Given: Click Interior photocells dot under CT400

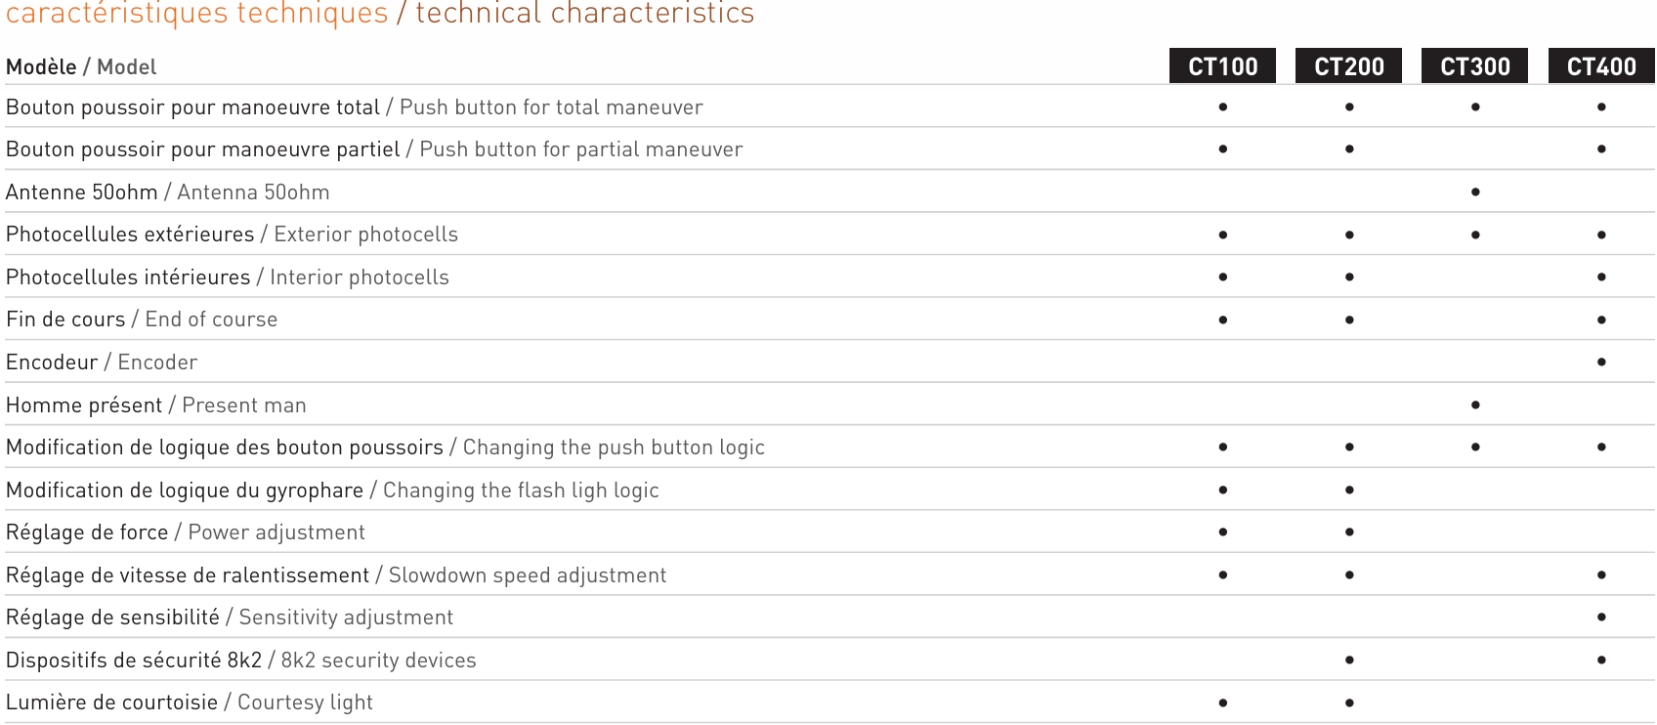Looking at the screenshot, I should (1601, 277).
